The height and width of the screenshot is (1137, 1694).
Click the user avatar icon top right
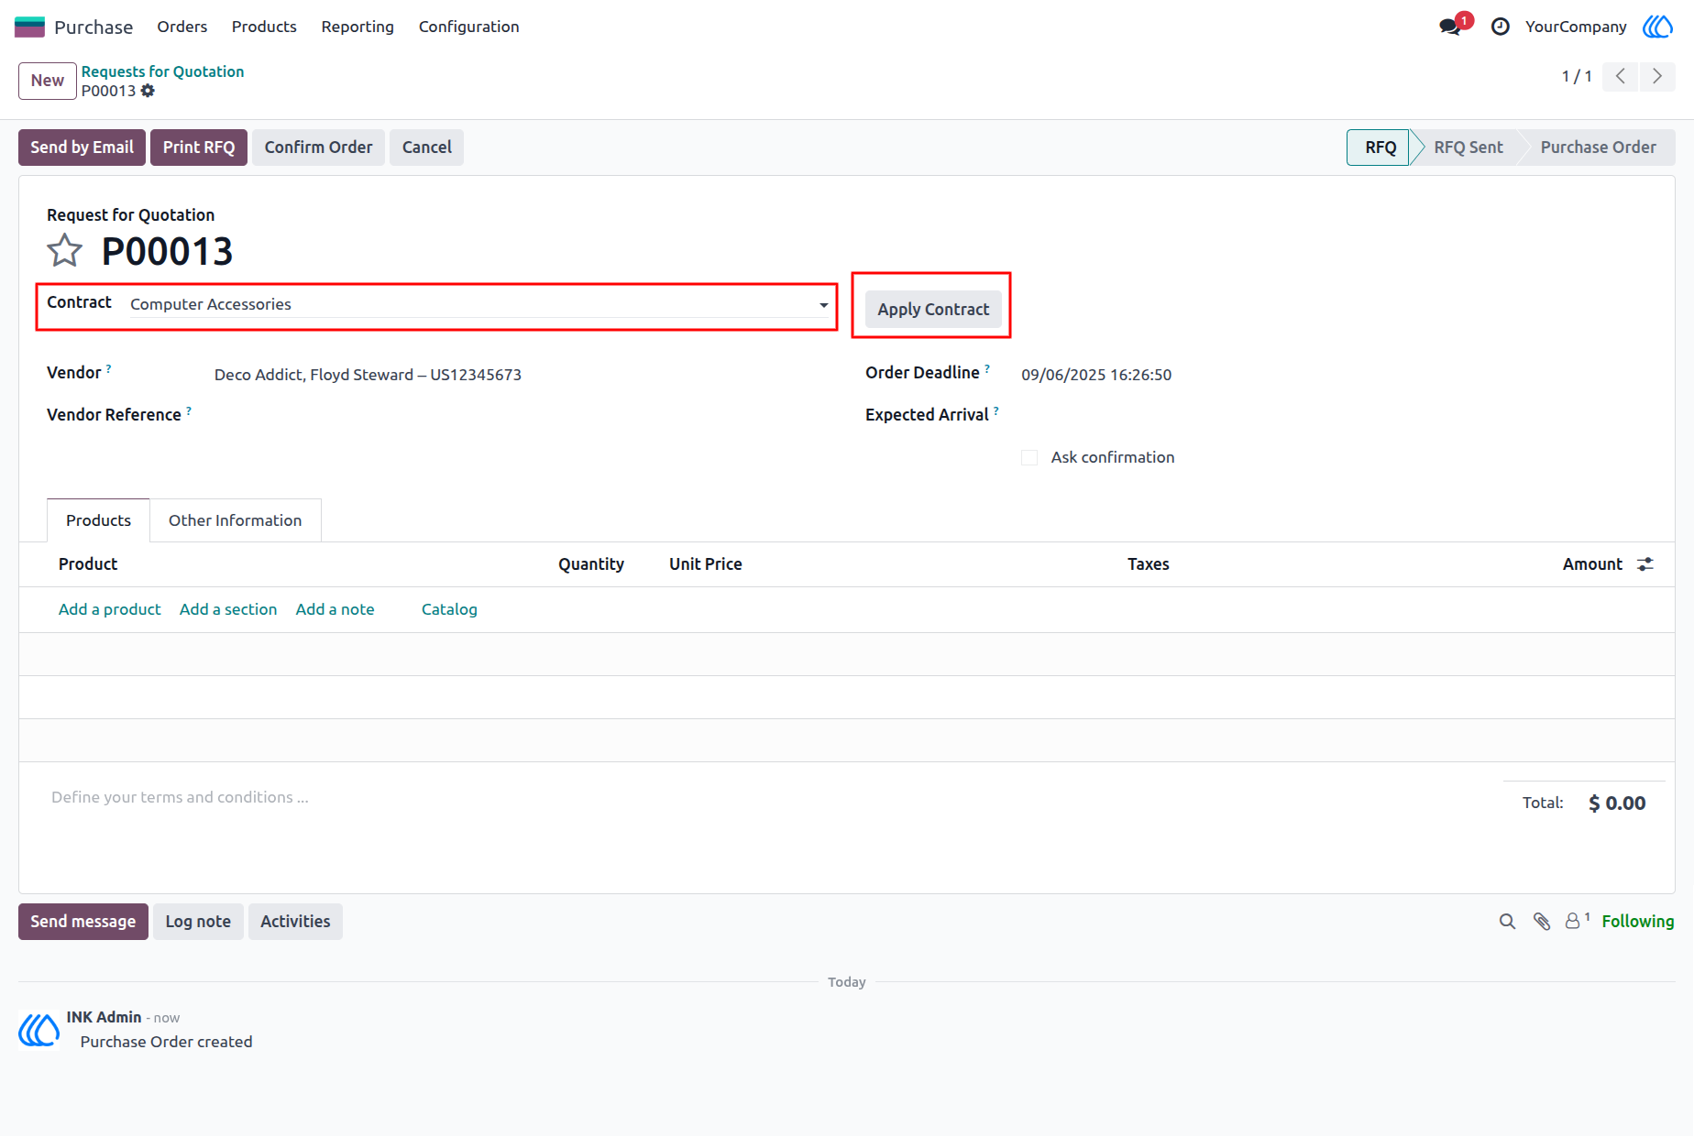point(1657,27)
